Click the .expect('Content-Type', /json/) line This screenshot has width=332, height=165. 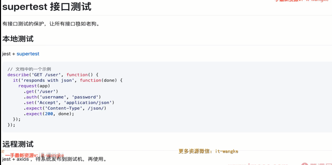(x=65, y=108)
